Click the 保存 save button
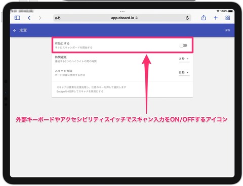This screenshot has width=243, height=186. click(x=227, y=30)
